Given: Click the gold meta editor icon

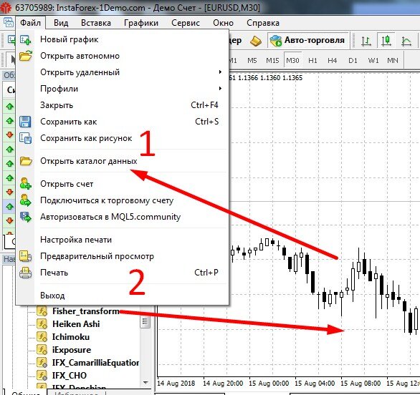Looking at the screenshot, I should tap(256, 41).
